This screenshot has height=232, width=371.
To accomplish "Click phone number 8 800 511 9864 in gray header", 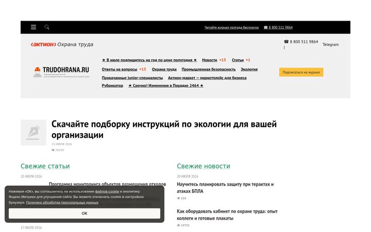I will 301,42.
